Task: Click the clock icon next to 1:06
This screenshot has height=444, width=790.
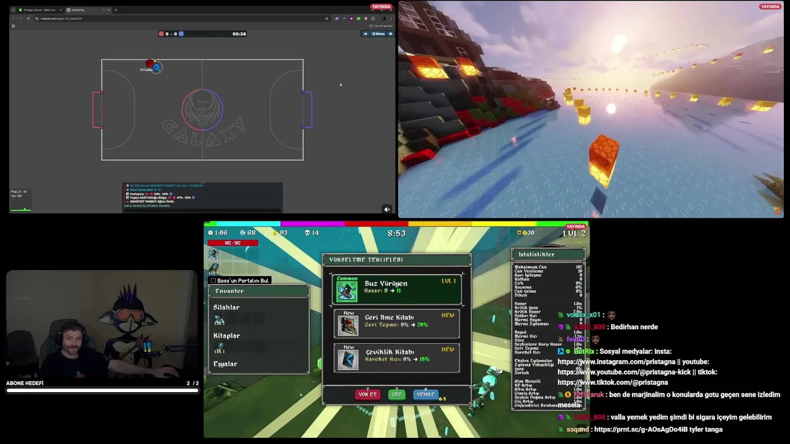Action: pos(211,233)
